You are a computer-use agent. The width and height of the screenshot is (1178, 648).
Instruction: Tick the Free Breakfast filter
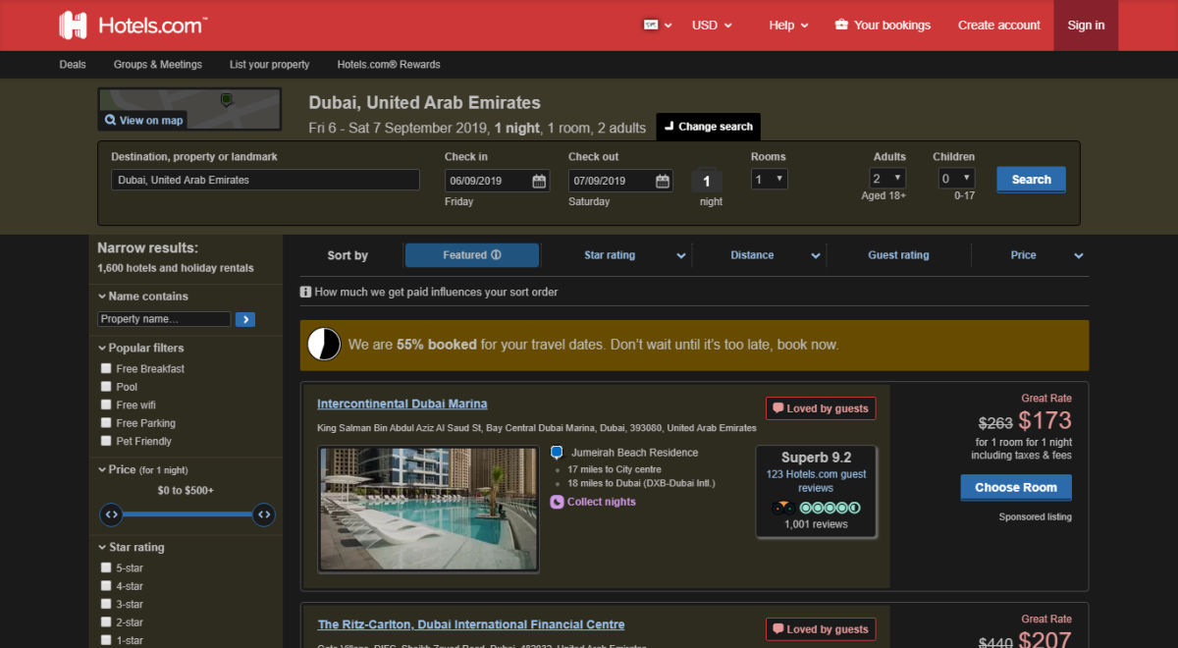[x=106, y=368]
